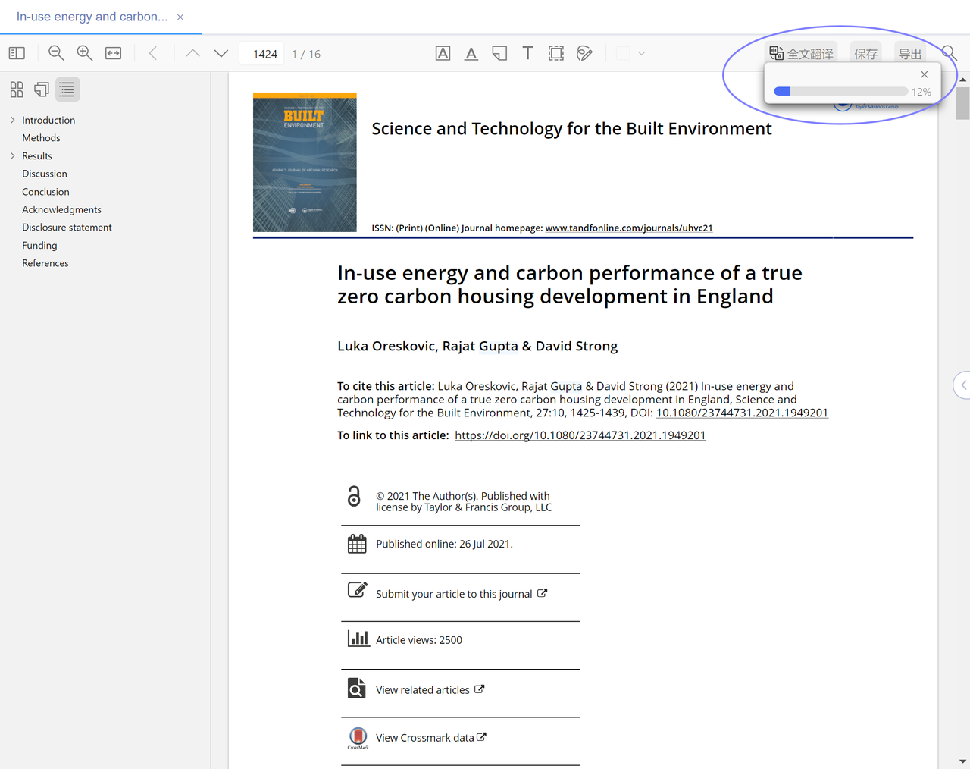Open the annotation color dropdown arrow

click(x=642, y=53)
